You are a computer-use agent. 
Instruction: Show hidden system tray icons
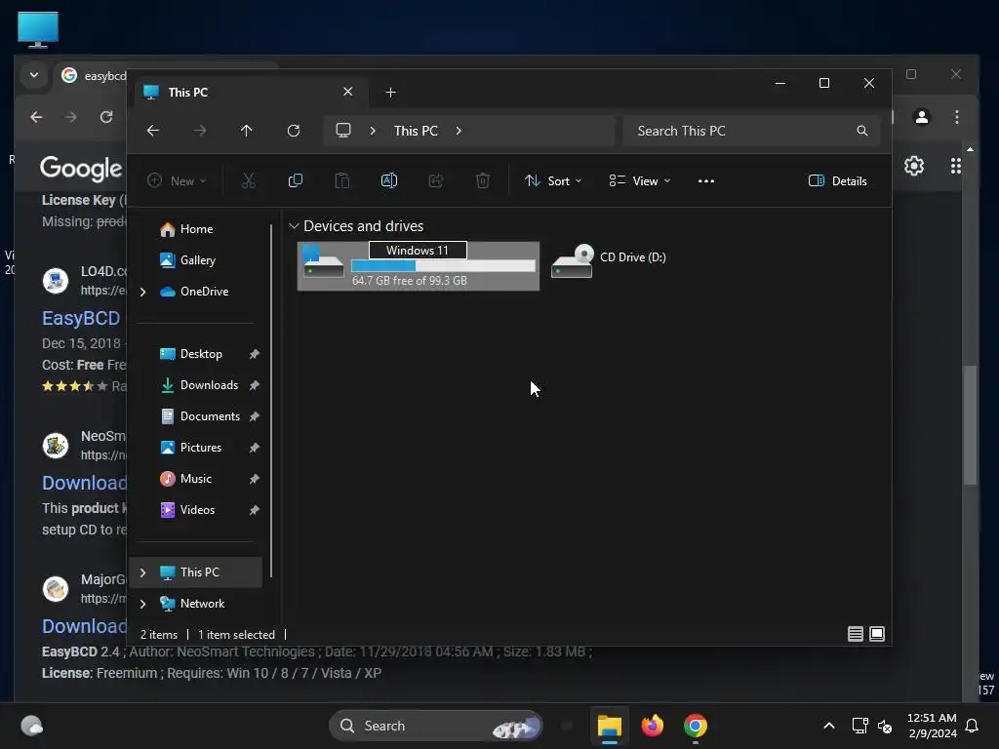[829, 726]
